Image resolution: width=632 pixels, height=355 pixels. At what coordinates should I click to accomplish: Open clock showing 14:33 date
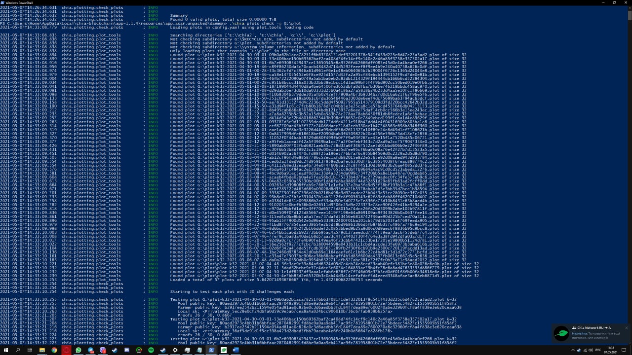pyautogui.click(x=610, y=350)
